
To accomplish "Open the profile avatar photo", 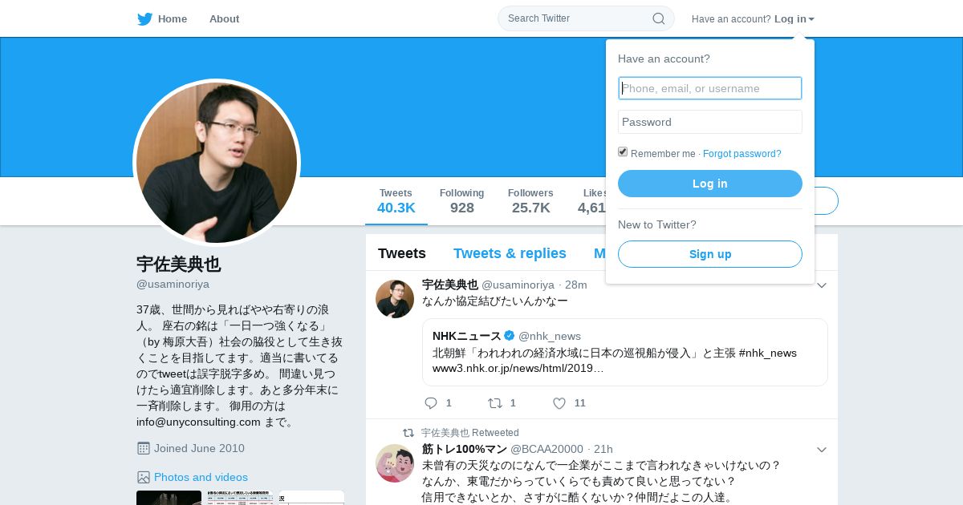I will click(x=217, y=163).
